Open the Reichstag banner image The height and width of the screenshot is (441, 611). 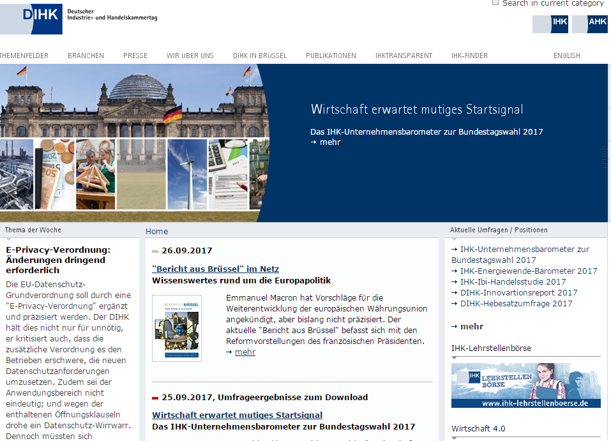135,143
